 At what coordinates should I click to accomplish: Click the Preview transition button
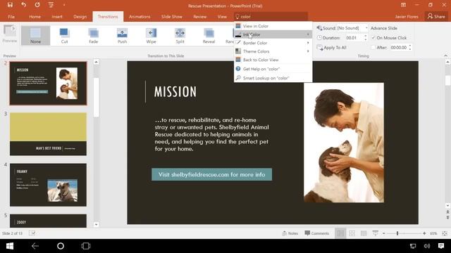click(x=9, y=34)
